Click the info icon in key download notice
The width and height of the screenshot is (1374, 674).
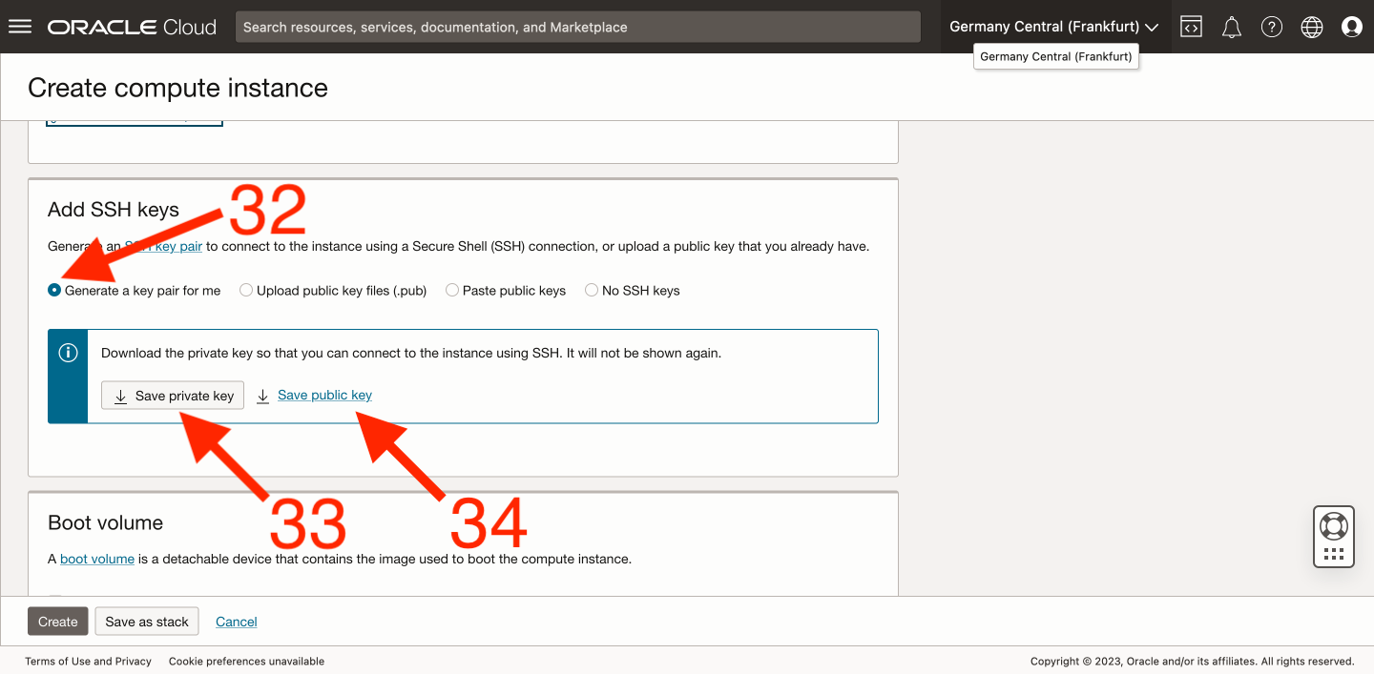[x=68, y=353]
